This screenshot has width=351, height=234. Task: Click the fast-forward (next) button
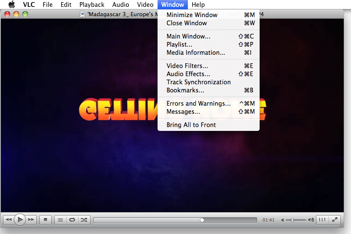pyautogui.click(x=31, y=220)
